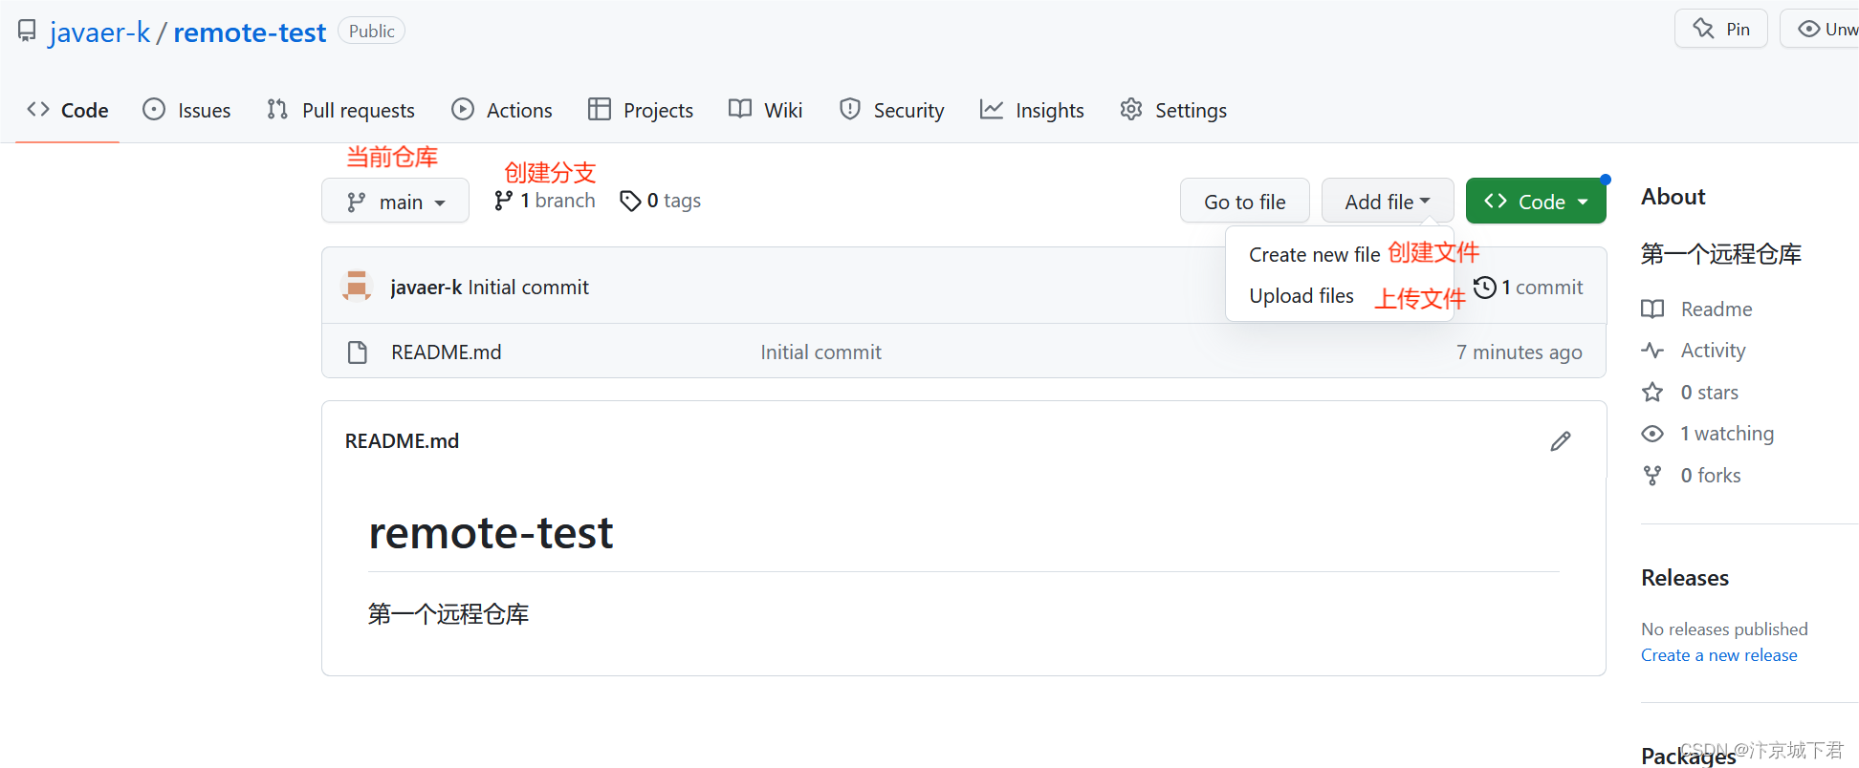The height and width of the screenshot is (768, 1859).
Task: Switch to the Code tab
Action: [68, 110]
